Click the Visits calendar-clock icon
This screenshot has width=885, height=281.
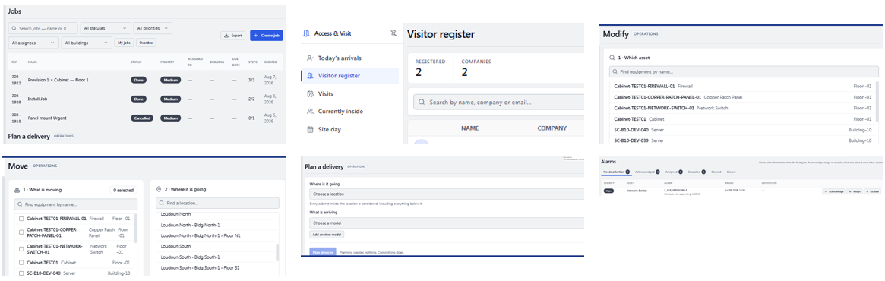tap(310, 93)
